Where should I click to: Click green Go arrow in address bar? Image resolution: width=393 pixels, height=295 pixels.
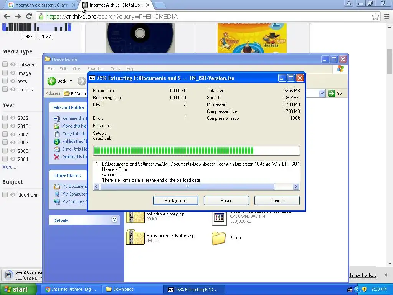click(331, 93)
